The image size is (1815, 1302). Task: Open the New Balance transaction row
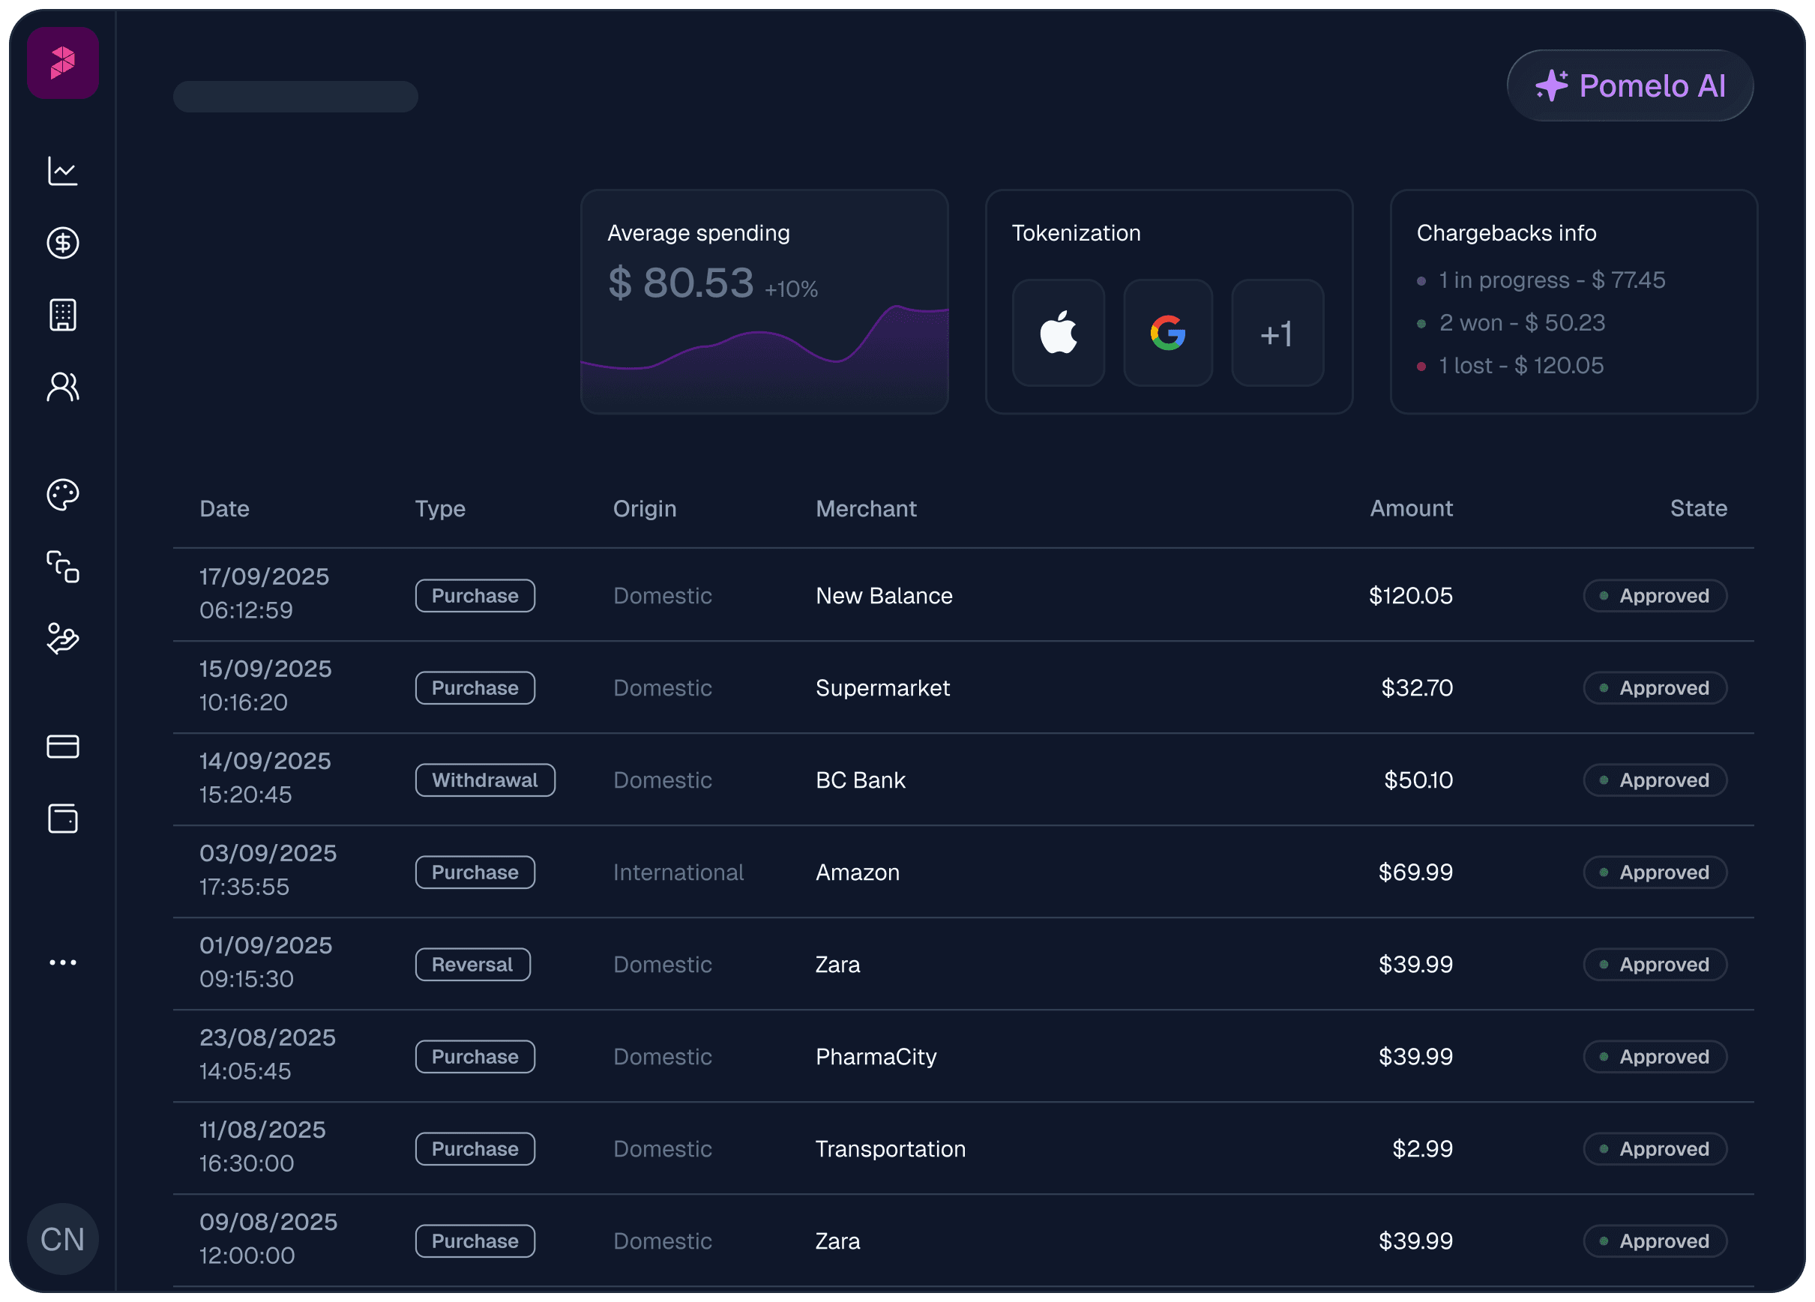883,595
